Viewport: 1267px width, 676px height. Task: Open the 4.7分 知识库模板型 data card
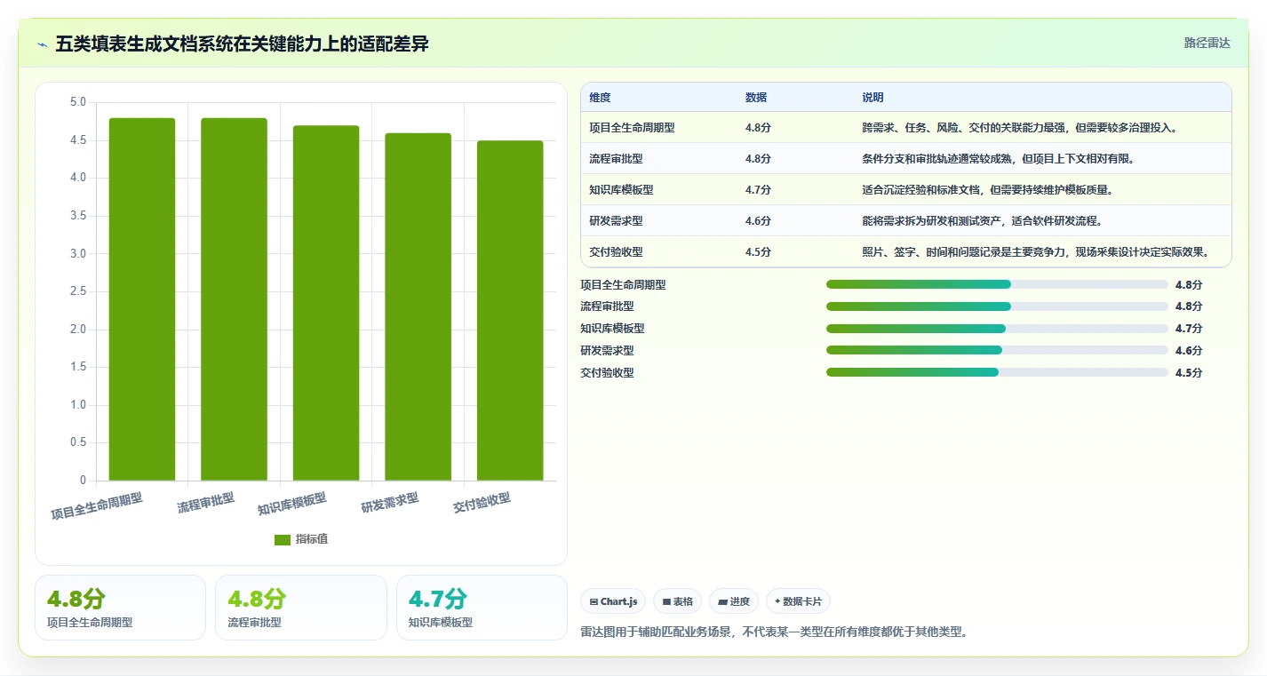482,608
